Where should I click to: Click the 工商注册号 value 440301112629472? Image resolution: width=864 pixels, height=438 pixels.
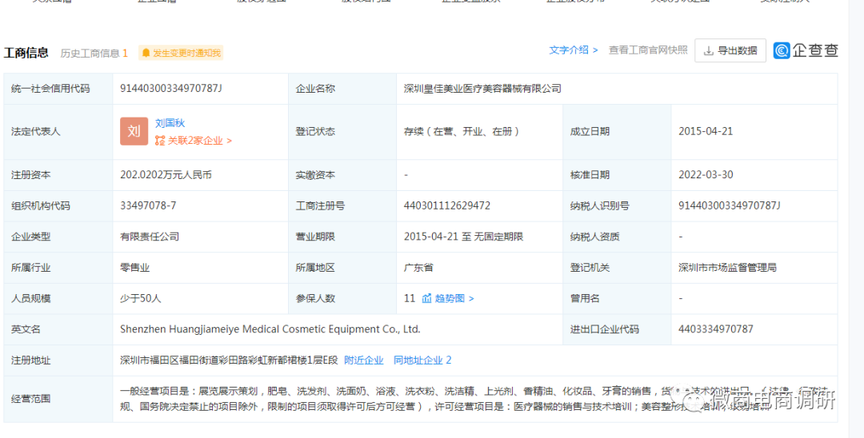coord(447,205)
